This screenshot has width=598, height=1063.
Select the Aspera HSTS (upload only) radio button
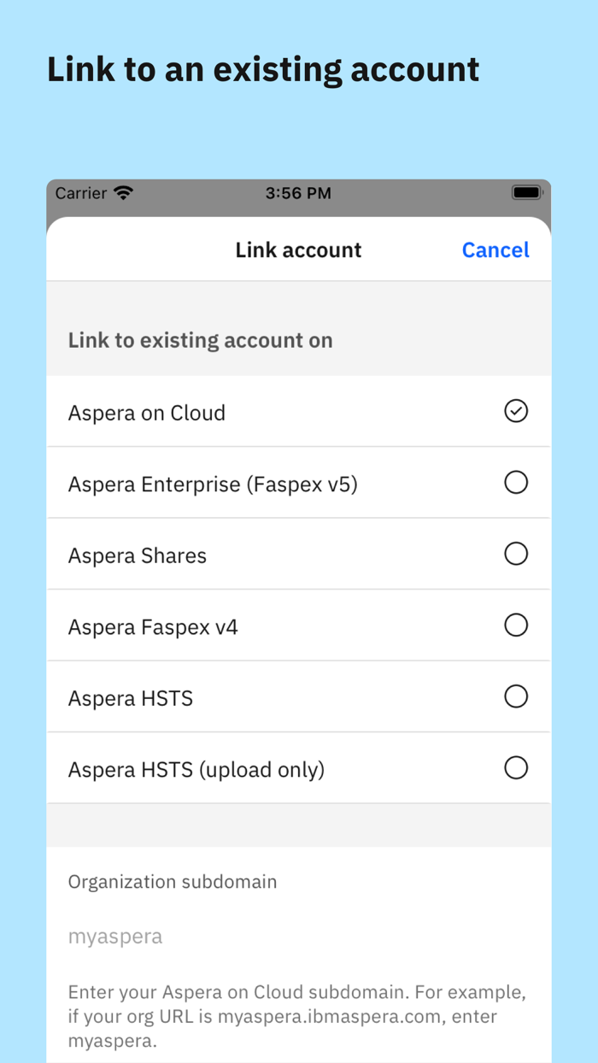click(x=516, y=767)
